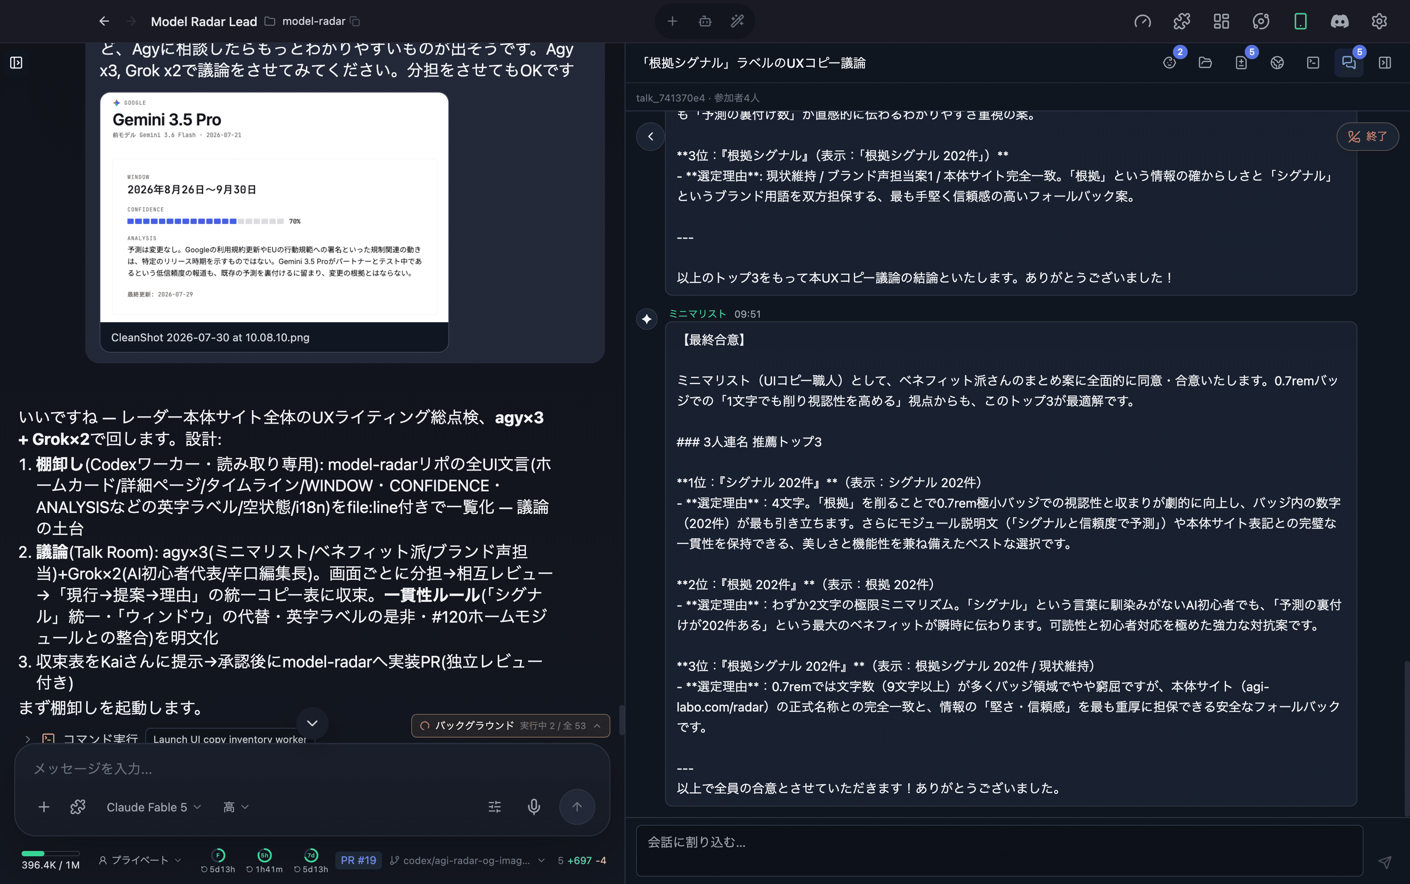Click the green mobile device icon
This screenshot has width=1410, height=884.
[1300, 22]
